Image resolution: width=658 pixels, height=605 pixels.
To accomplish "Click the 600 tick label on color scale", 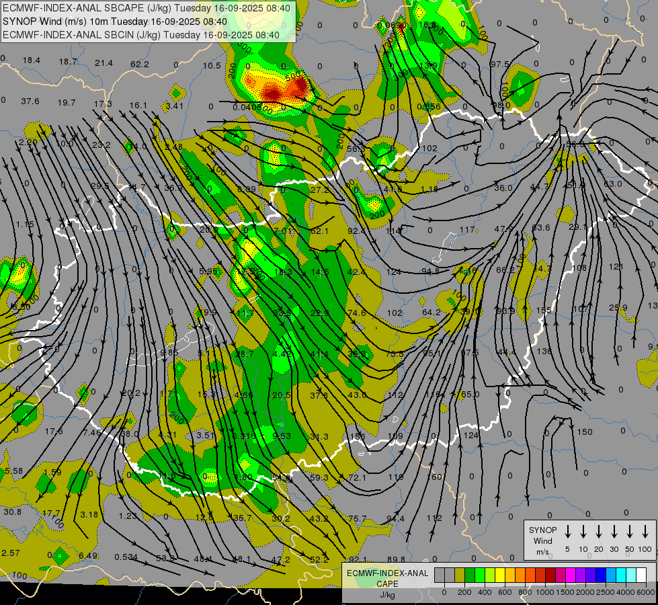I will pos(505,593).
